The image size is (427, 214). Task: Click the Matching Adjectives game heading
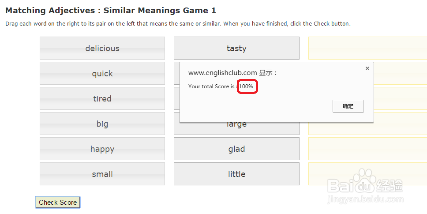pyautogui.click(x=111, y=11)
